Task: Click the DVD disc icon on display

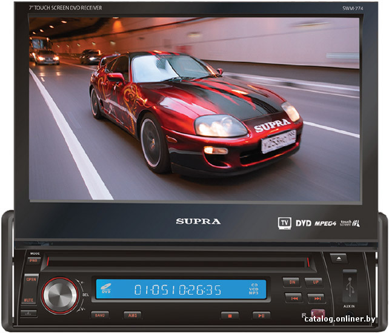Action: coord(106,289)
